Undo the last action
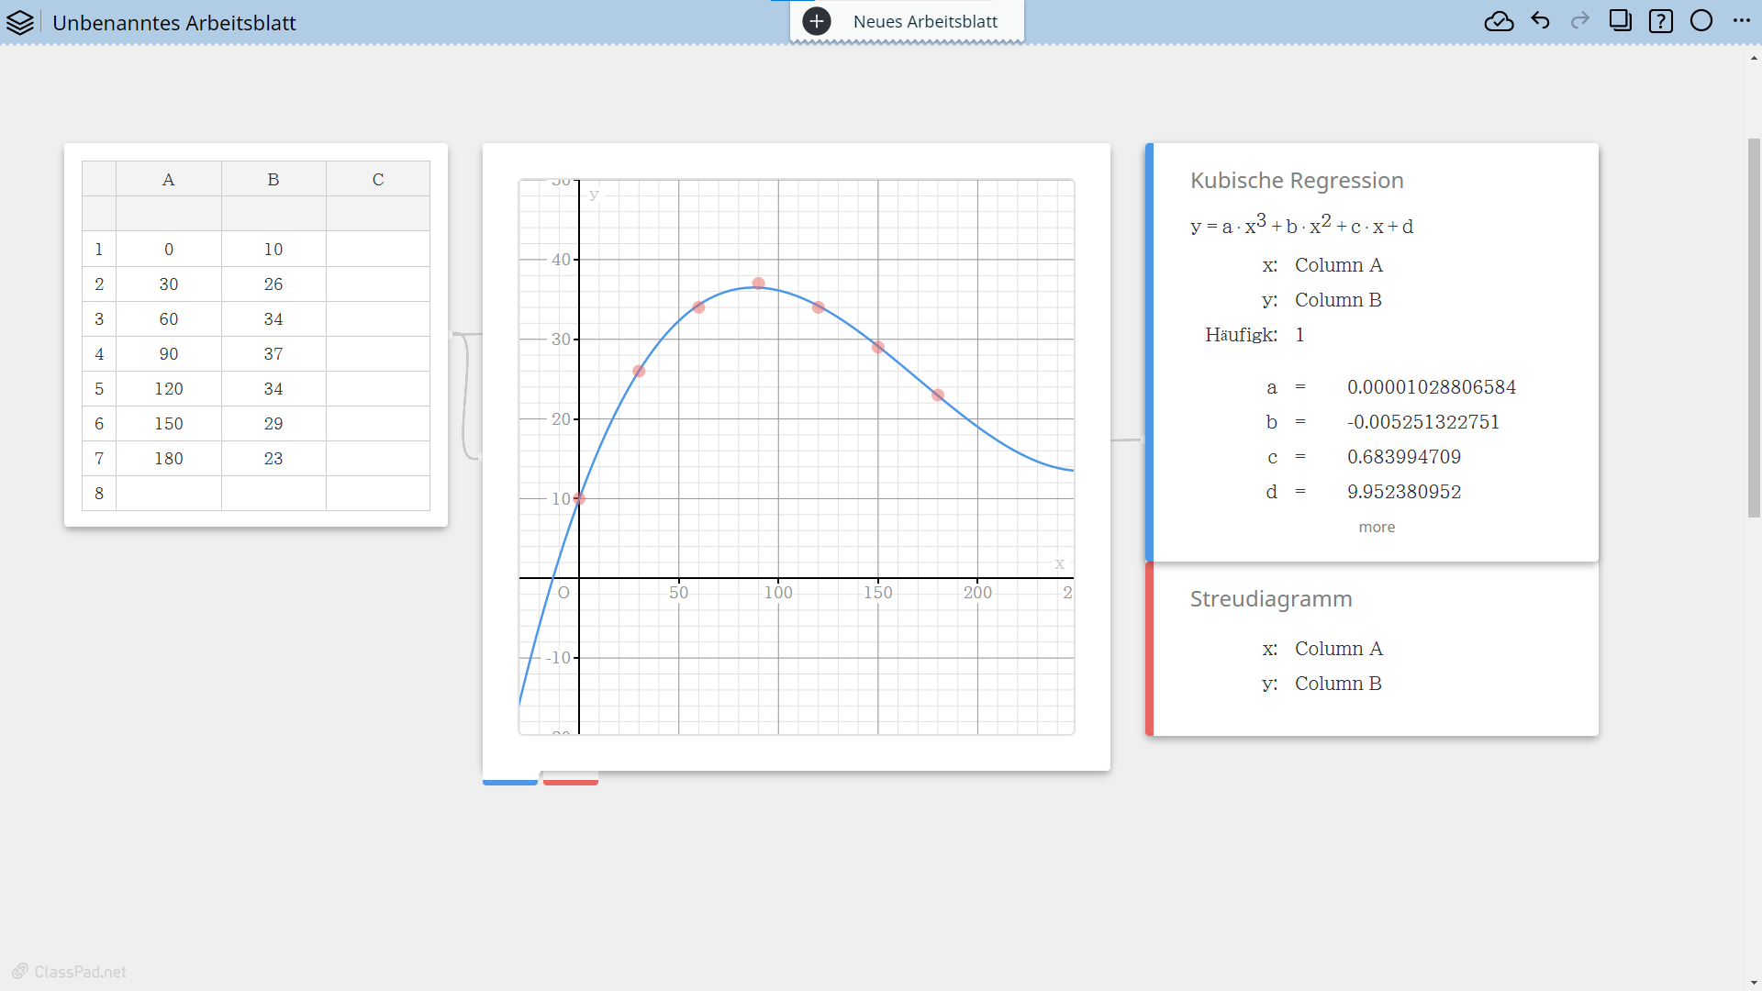 [x=1540, y=21]
